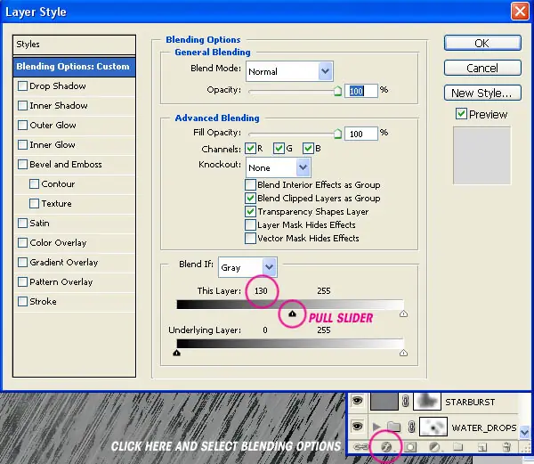Click the link layers chain icon
Viewport: 534px width, 464px height.
(360, 446)
